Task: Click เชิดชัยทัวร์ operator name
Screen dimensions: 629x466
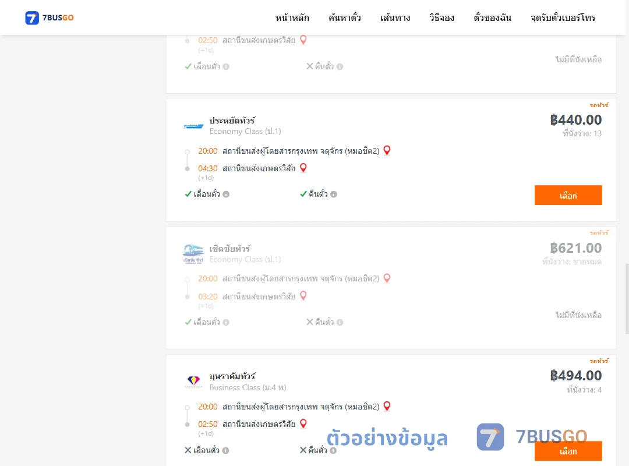Action: (230, 249)
